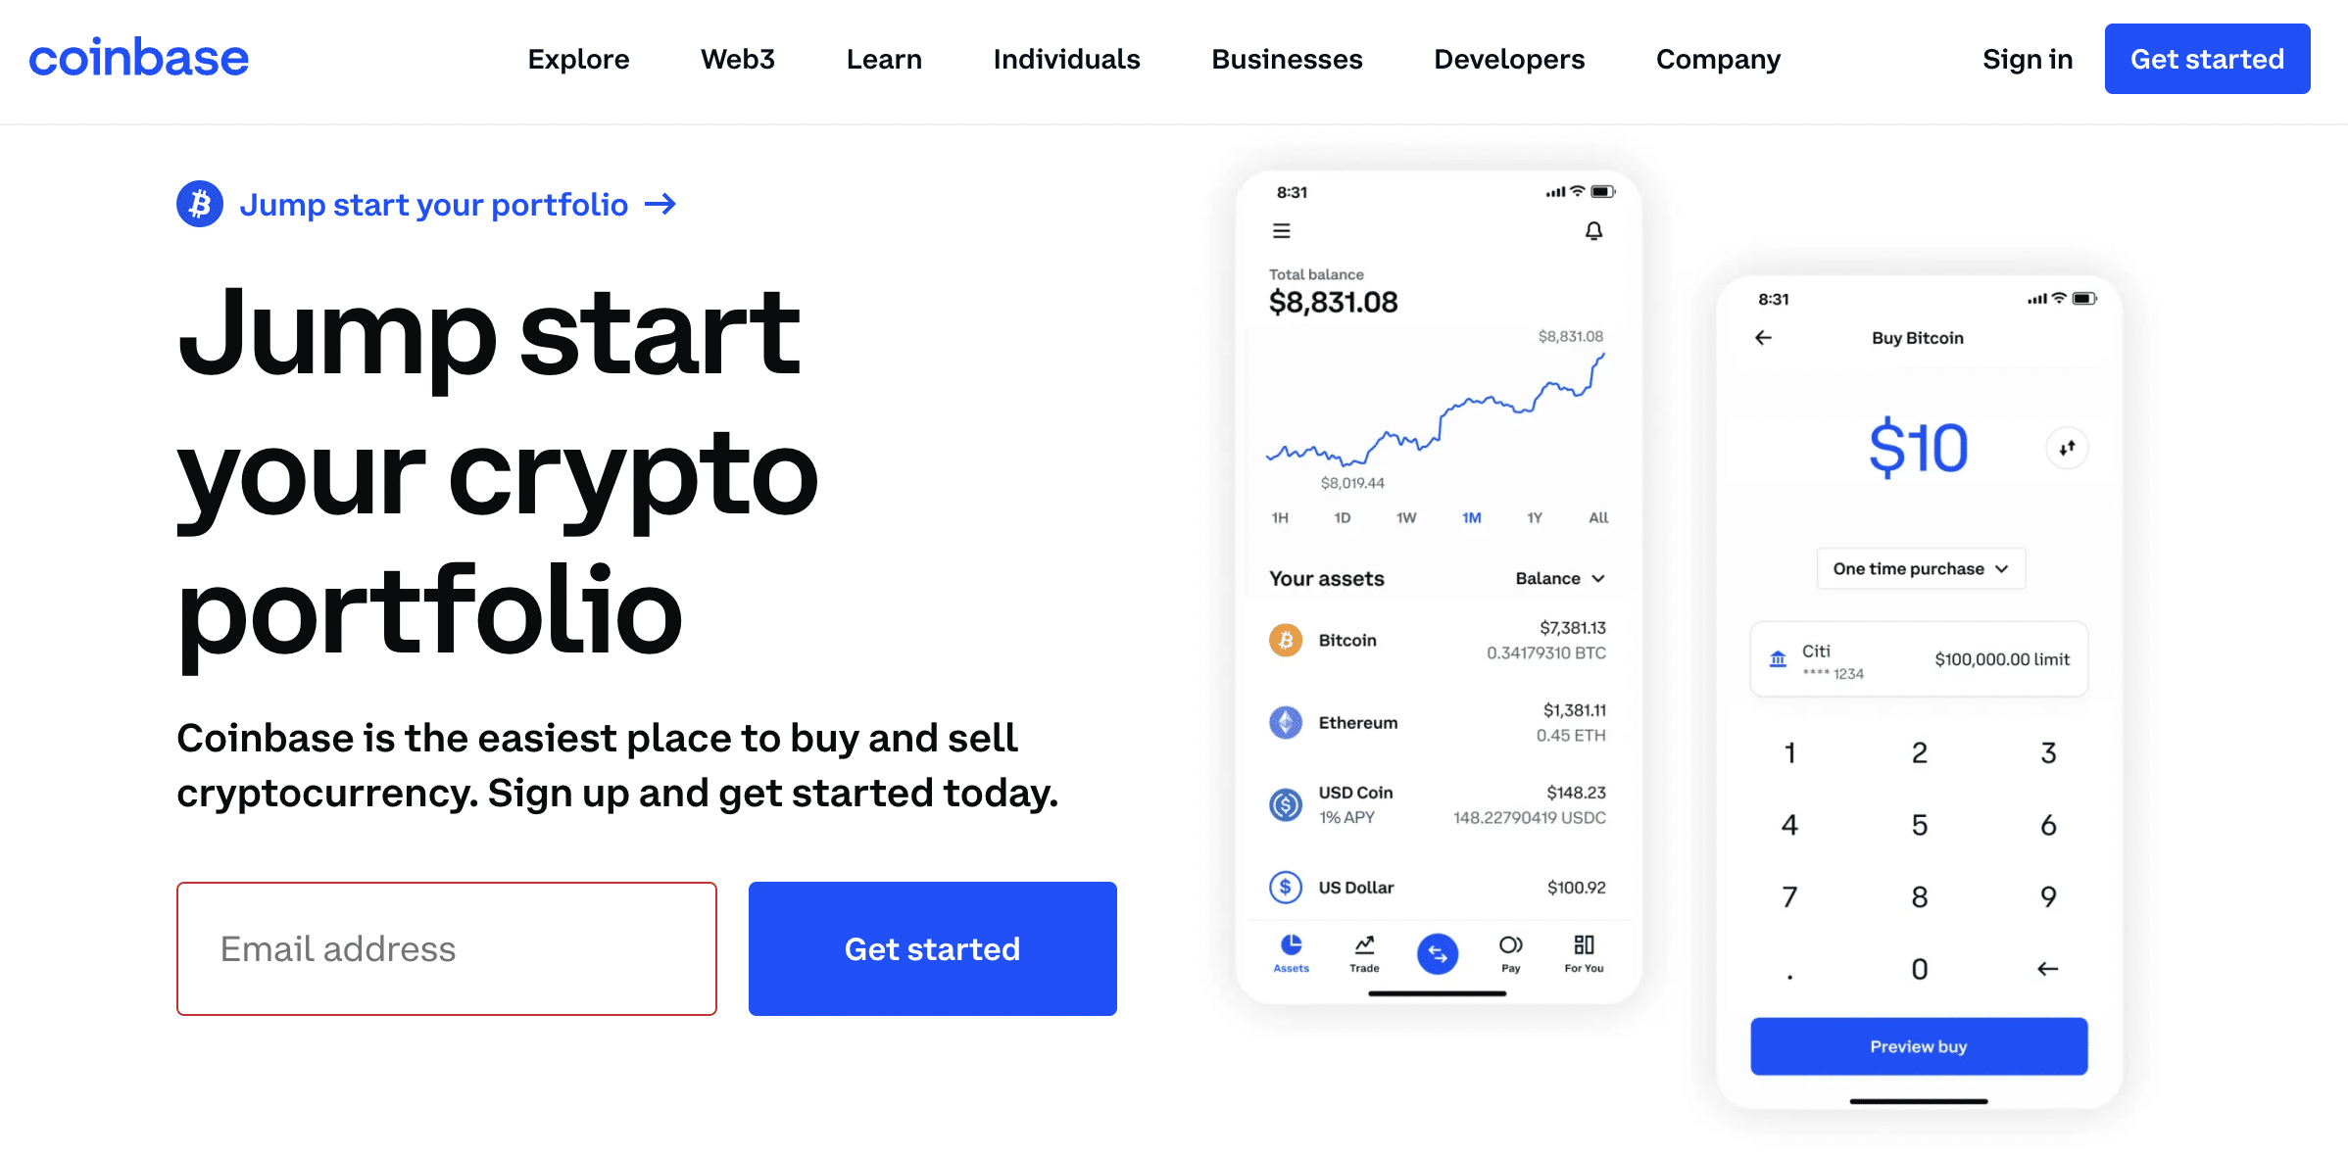Viewport: 2348px width, 1158px height.
Task: Click the Web3 menu item
Action: [x=738, y=59]
